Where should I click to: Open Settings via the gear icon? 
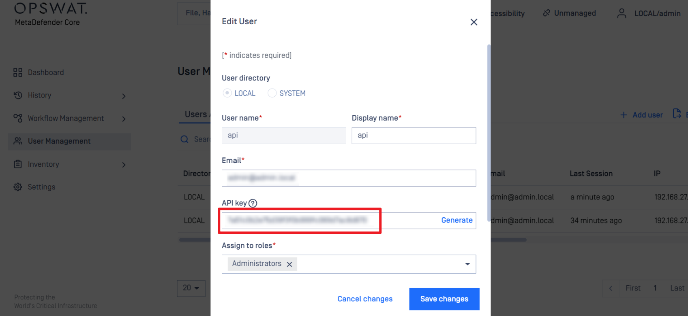pos(18,187)
